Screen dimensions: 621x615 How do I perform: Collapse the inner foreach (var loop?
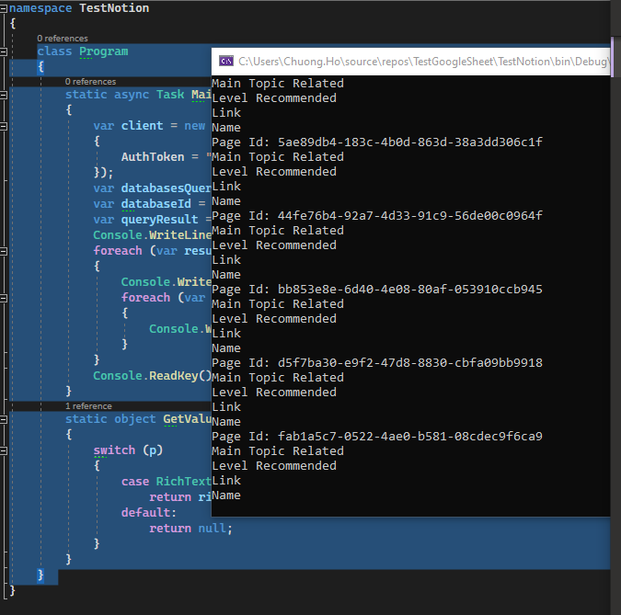pos(3,298)
